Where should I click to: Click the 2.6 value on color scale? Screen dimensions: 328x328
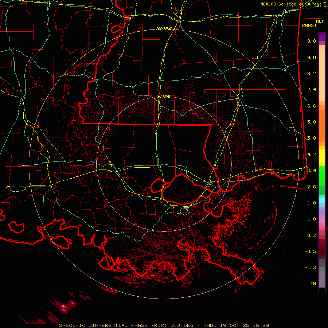(312, 187)
